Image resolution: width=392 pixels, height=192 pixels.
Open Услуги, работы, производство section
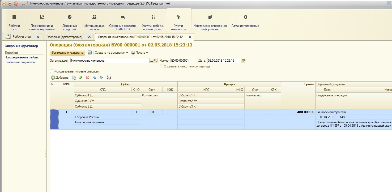click(x=153, y=22)
